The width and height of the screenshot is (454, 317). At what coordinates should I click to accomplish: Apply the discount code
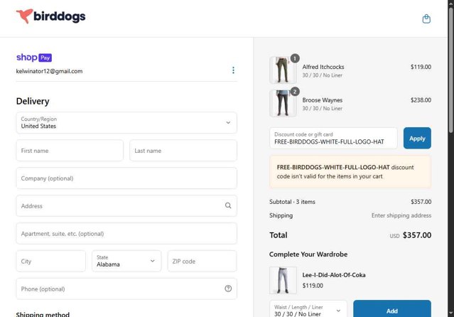(417, 138)
